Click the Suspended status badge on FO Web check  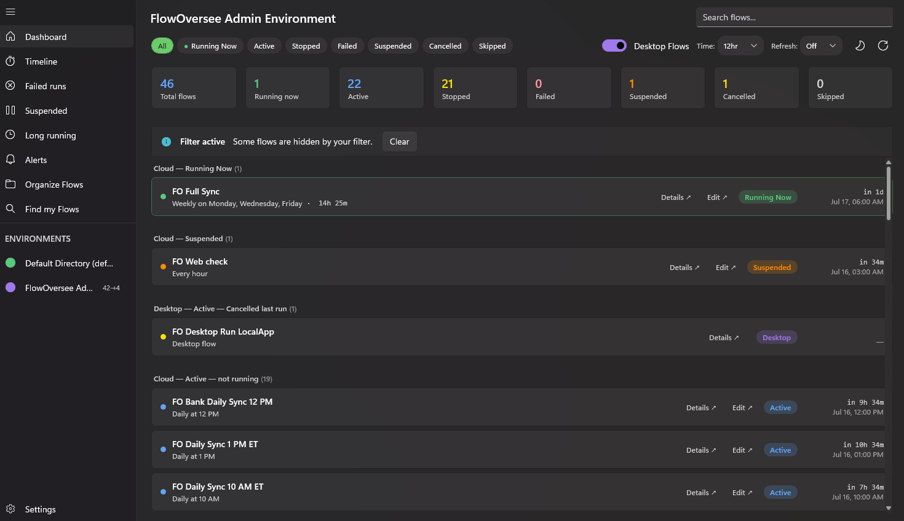click(772, 268)
